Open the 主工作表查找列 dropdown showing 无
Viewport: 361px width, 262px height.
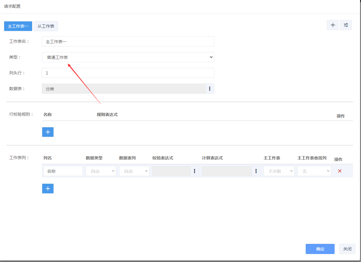point(314,171)
